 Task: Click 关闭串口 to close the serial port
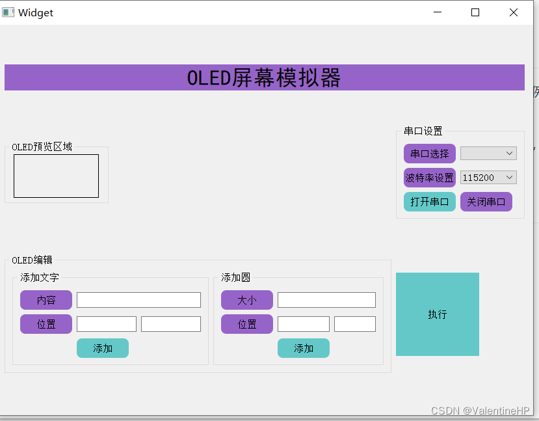(486, 201)
